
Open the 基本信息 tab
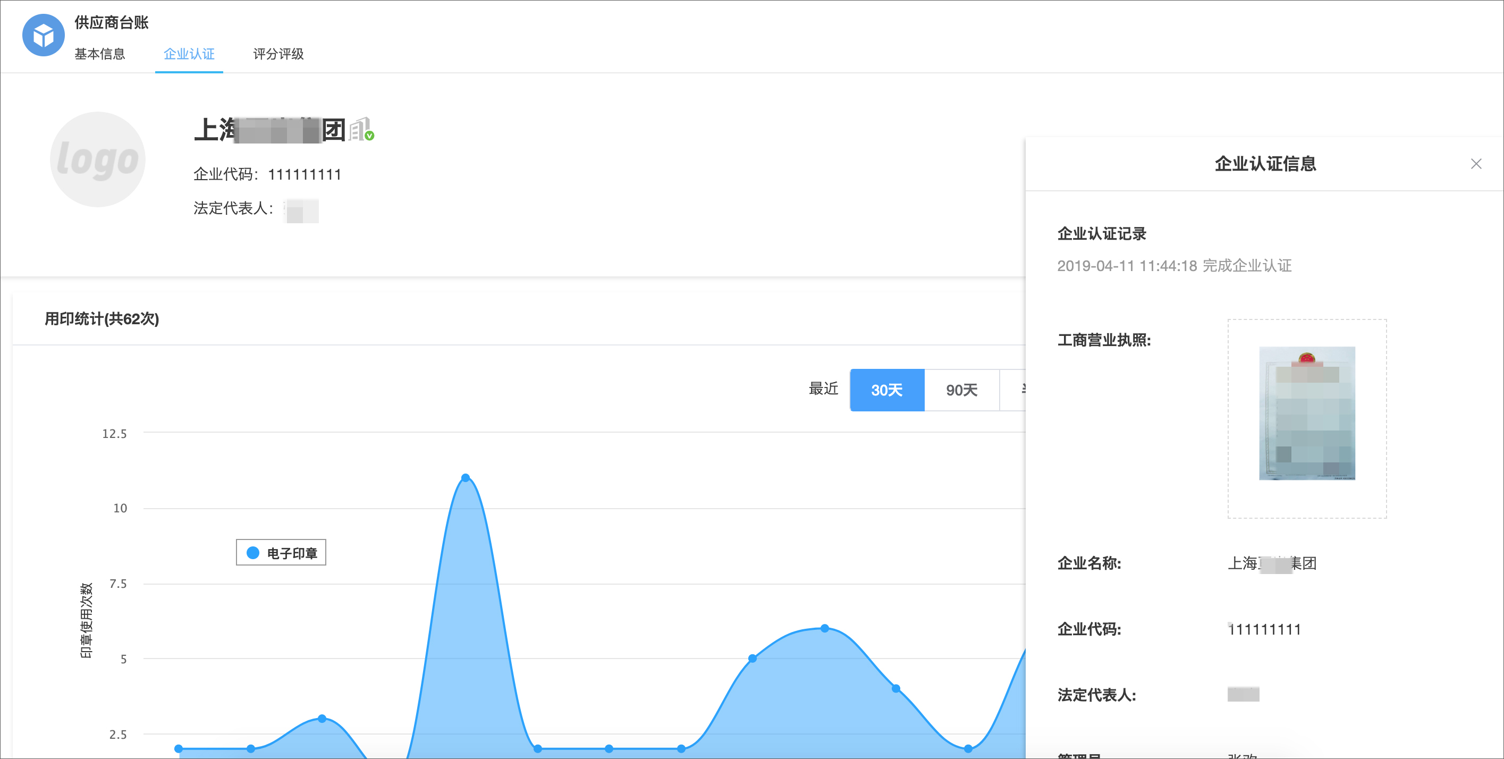pyautogui.click(x=100, y=54)
